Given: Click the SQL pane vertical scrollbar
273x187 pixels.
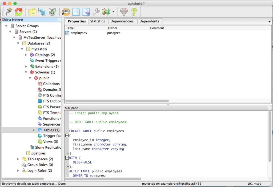Looking at the screenshot, I should click(270, 137).
